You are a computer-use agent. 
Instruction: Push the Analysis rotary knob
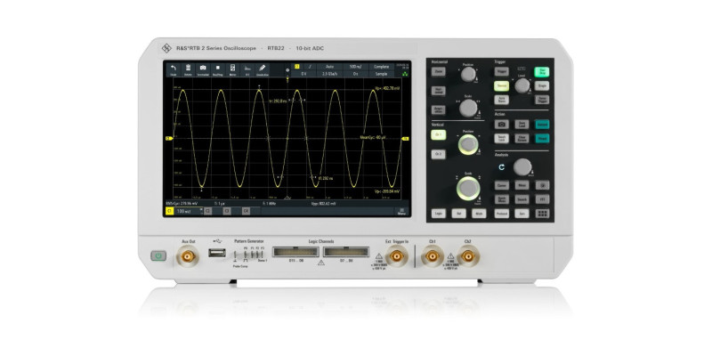(x=522, y=166)
